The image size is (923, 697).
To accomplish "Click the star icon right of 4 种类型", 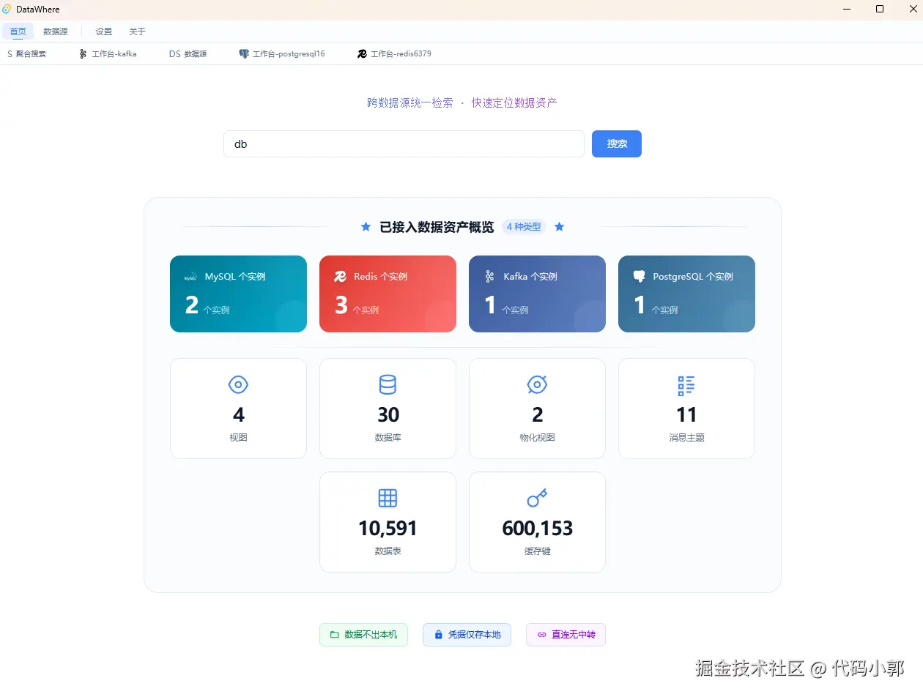I will click(x=560, y=227).
